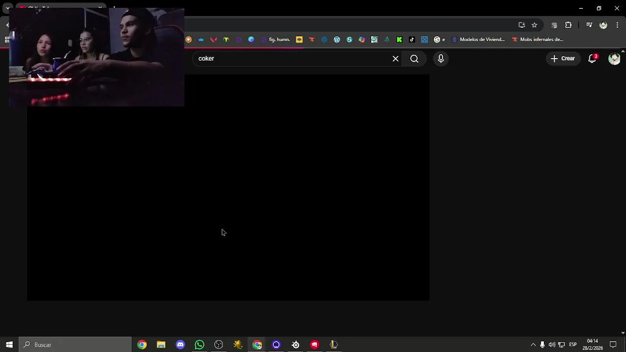Open the tab search dropdown arrow
Viewport: 626px width, 352px height.
7,8
